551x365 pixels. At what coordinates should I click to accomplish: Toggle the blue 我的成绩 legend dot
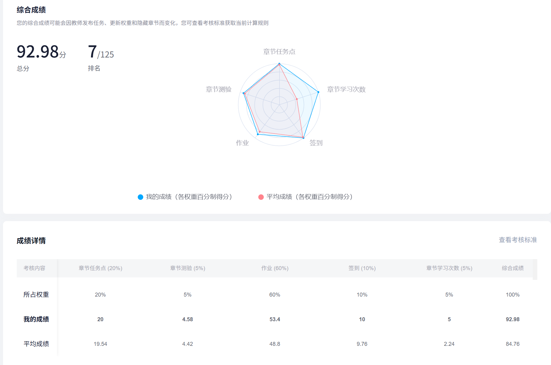click(x=140, y=197)
